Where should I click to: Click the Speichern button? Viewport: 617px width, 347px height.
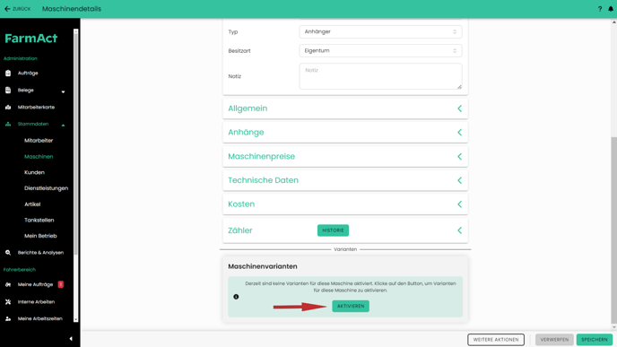pyautogui.click(x=595, y=340)
